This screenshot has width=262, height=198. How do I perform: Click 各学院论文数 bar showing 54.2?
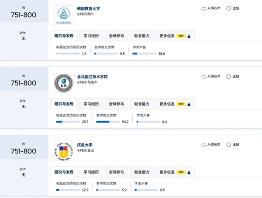click(x=108, y=122)
